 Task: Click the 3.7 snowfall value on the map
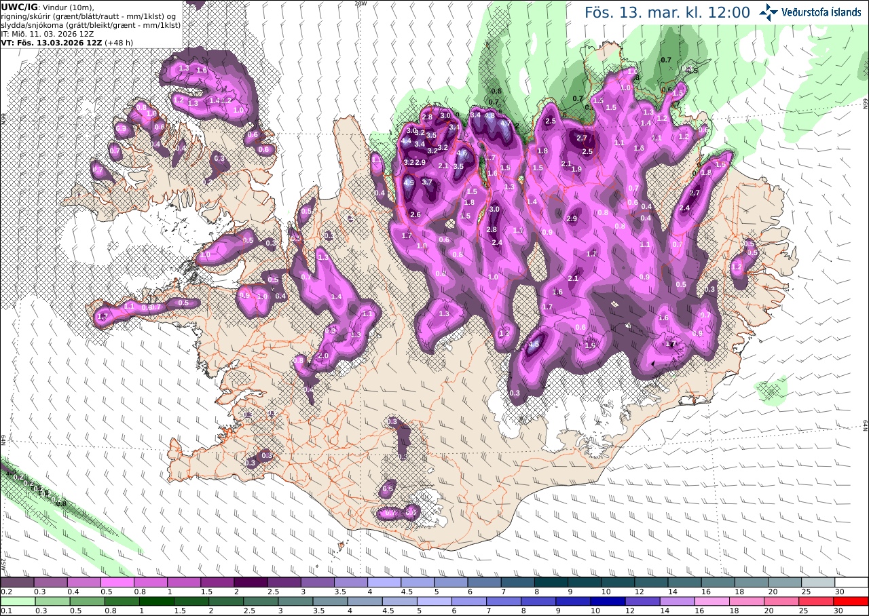click(x=427, y=182)
